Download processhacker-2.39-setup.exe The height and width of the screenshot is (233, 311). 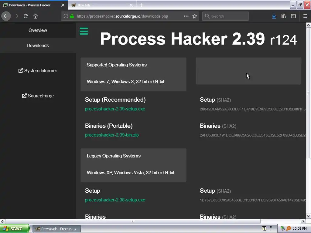pyautogui.click(x=115, y=109)
